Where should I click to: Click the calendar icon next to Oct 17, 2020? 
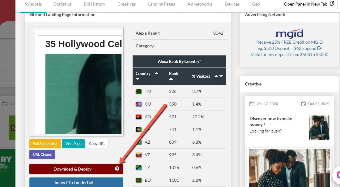252,104
